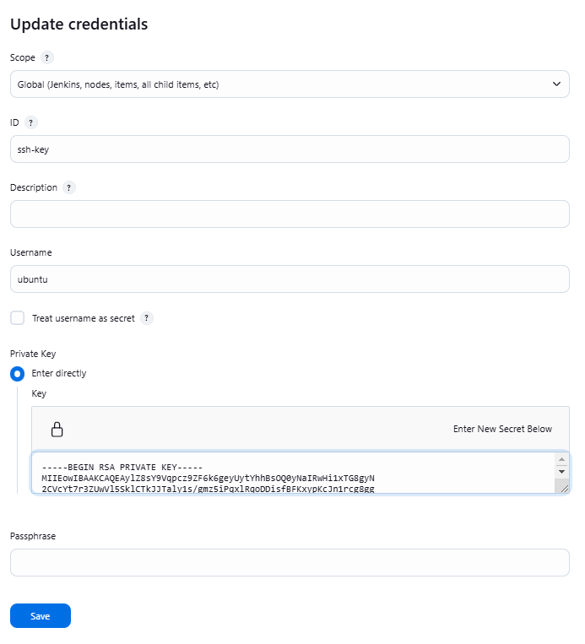585x644 pixels.
Task: Click inside the RSA private key textarea
Action: tap(293, 474)
